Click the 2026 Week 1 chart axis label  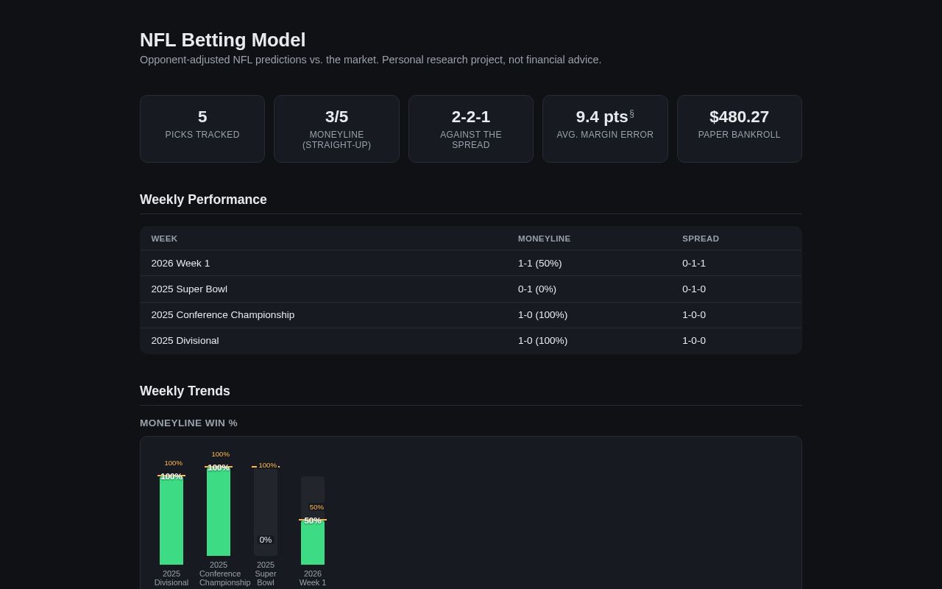pos(313,578)
